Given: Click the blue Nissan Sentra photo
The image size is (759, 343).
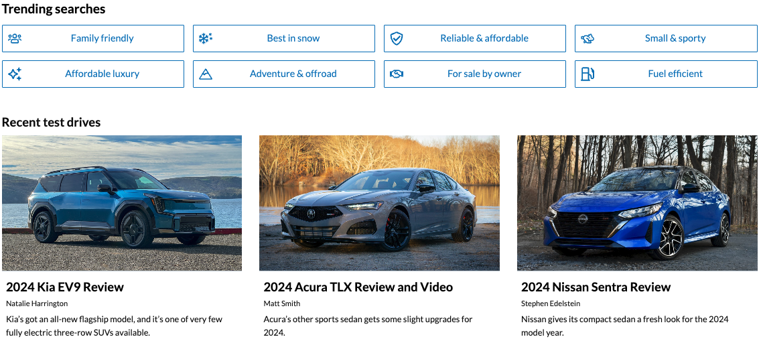Looking at the screenshot, I should tap(637, 203).
